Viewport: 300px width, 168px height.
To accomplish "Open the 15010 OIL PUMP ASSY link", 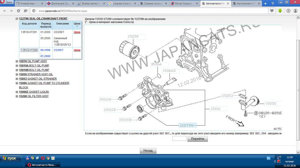I will click(x=33, y=61).
